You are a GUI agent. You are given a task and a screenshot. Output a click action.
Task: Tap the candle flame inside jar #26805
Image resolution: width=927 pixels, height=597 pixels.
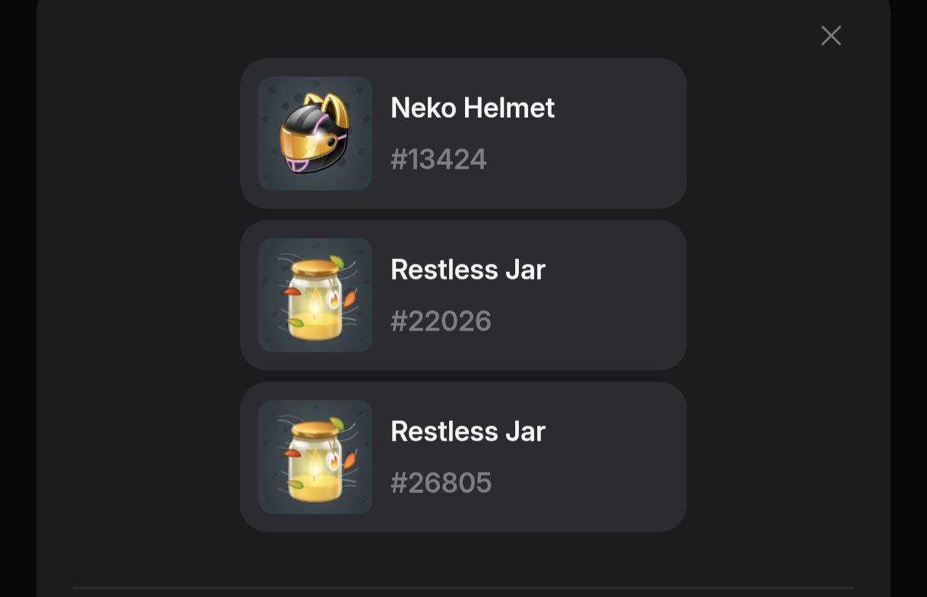coord(315,463)
